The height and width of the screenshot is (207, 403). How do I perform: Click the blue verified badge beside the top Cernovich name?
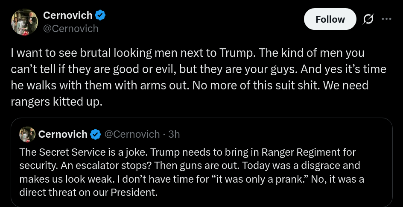coord(100,15)
